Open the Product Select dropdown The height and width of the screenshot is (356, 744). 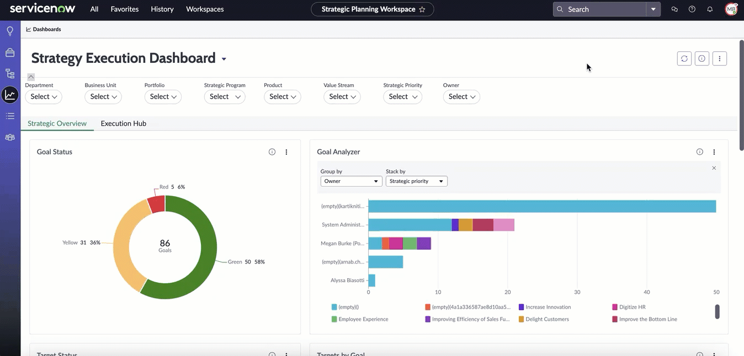pyautogui.click(x=282, y=96)
